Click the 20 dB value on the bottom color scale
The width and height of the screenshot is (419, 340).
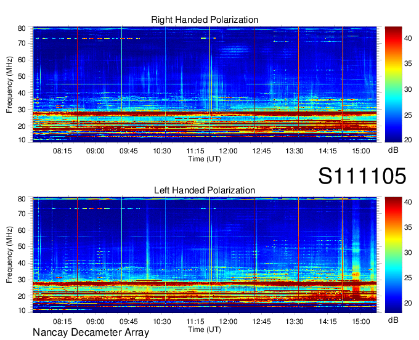[x=408, y=303]
